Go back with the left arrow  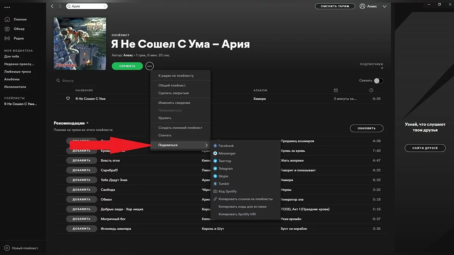coord(52,6)
